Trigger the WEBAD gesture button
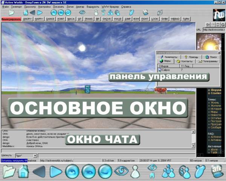 (x=175, y=19)
